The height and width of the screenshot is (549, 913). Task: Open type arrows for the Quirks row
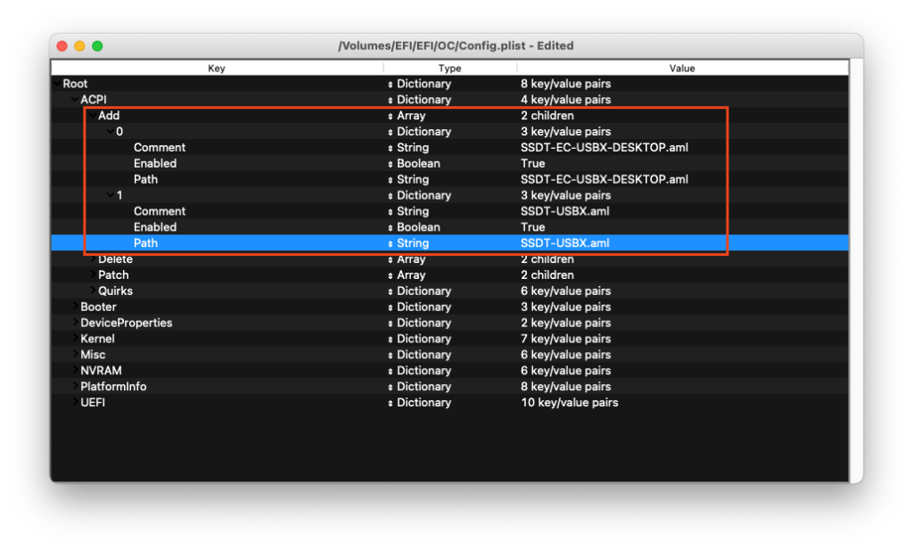391,291
